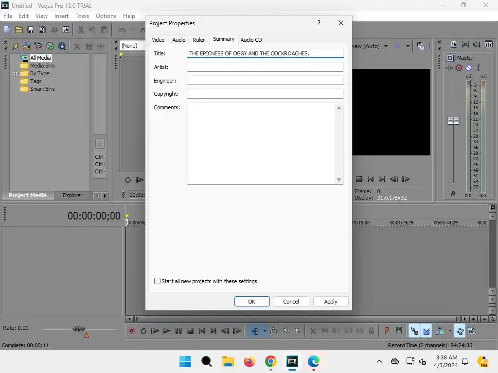Click the timeline Pause button
This screenshot has width=498, height=373.
(178, 331)
